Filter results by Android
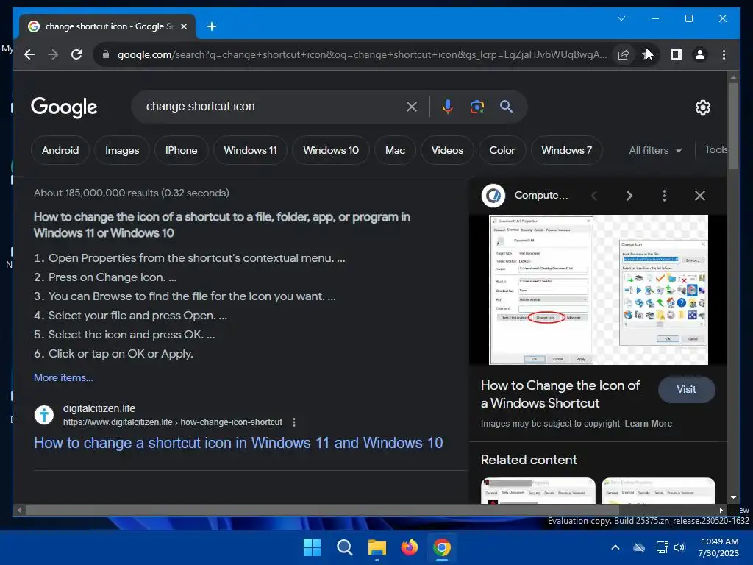This screenshot has width=753, height=565. pos(60,150)
